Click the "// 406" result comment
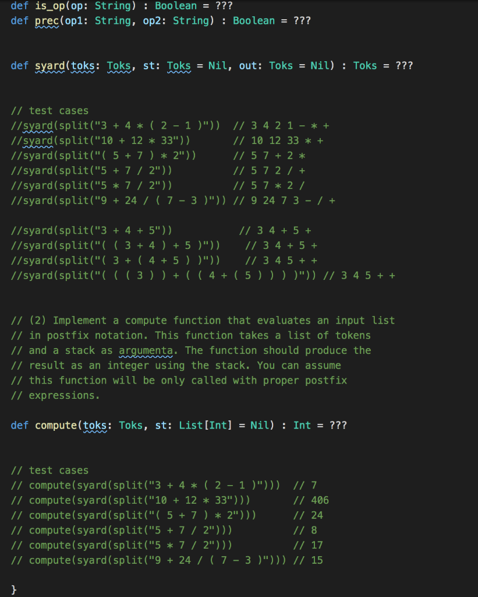 pos(311,500)
